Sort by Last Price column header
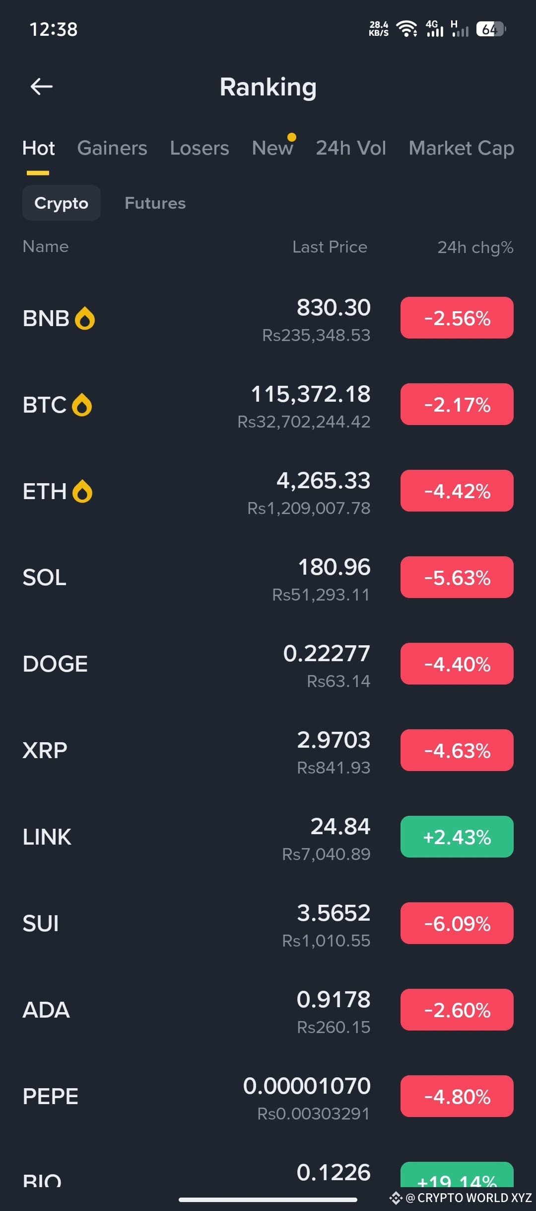The width and height of the screenshot is (536, 1211). [x=330, y=247]
